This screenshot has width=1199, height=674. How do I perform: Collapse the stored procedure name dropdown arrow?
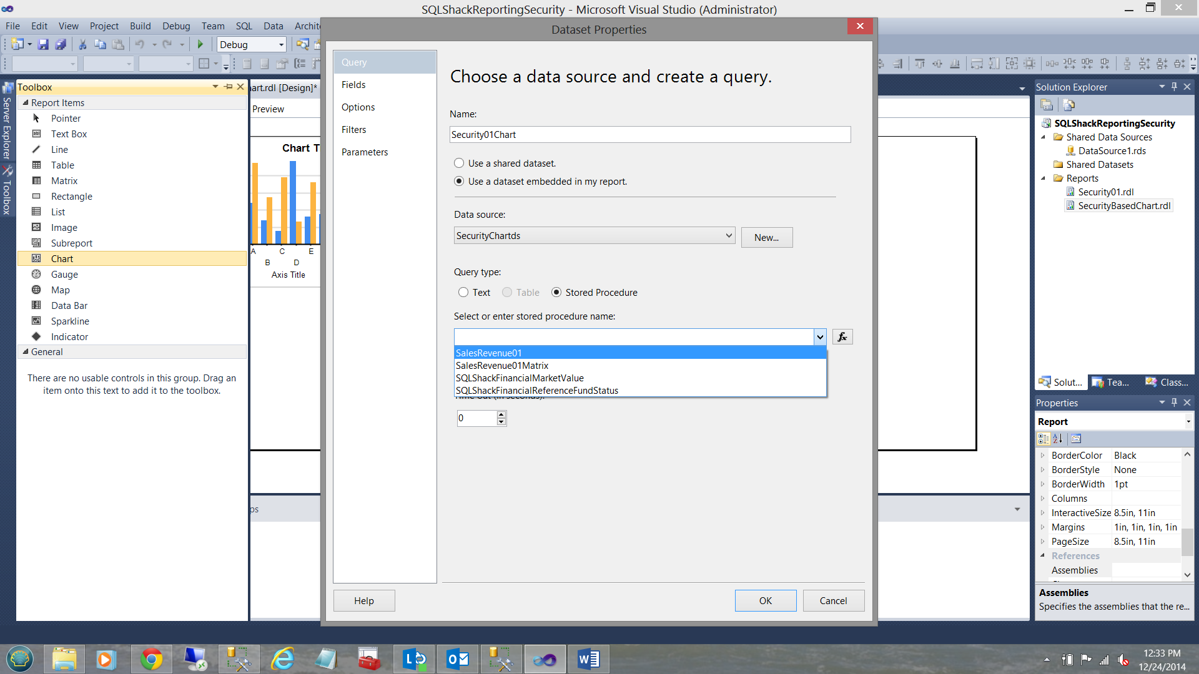[819, 337]
